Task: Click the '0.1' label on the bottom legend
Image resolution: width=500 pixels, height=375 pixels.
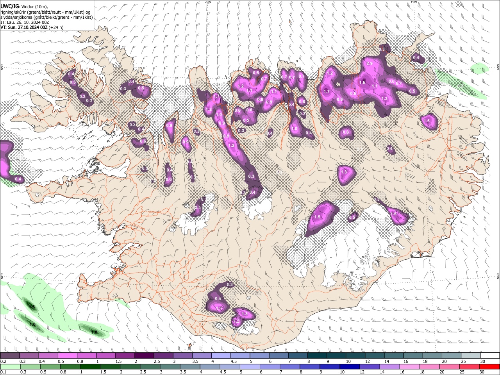Action: [3, 372]
